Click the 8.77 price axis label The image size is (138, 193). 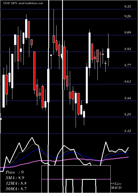[x=128, y=65]
